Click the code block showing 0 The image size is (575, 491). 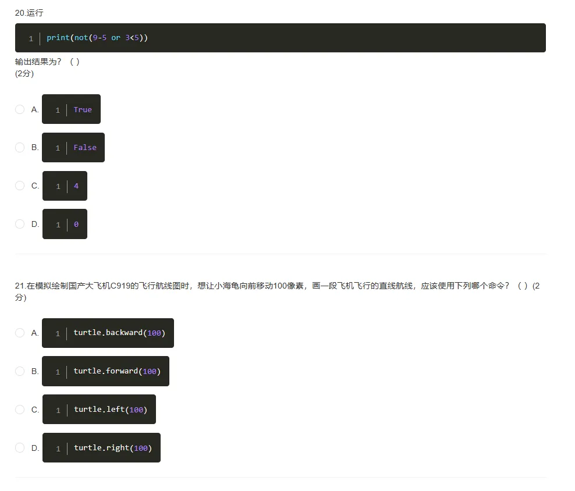click(65, 224)
